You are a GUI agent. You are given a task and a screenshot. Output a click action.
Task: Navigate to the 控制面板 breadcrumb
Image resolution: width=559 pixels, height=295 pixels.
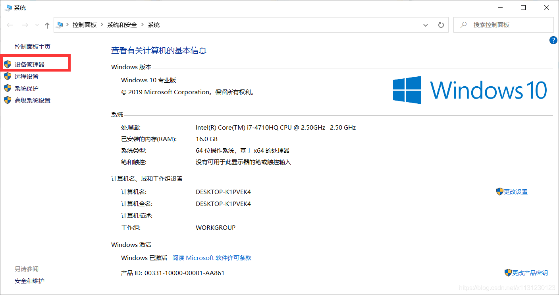(85, 25)
